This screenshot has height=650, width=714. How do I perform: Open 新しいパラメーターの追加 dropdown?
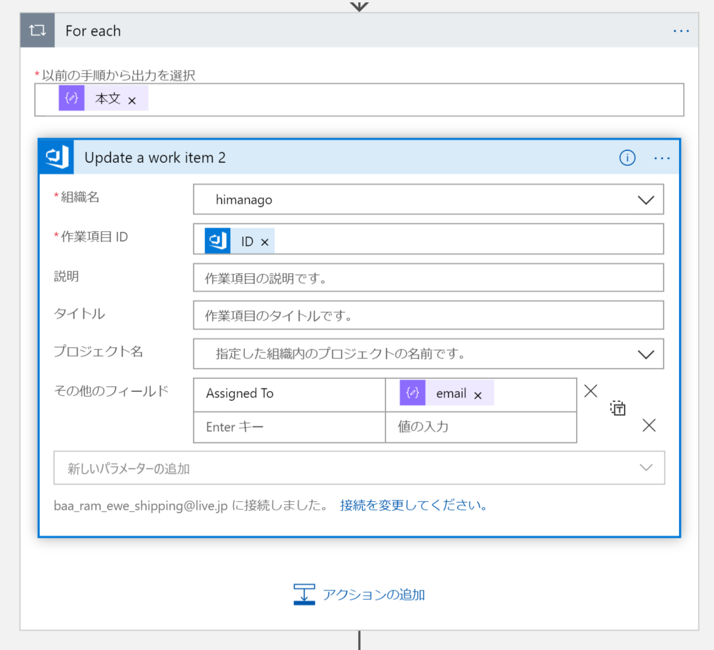point(359,468)
